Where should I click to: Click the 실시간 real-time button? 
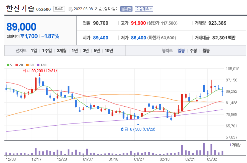tap(126, 9)
